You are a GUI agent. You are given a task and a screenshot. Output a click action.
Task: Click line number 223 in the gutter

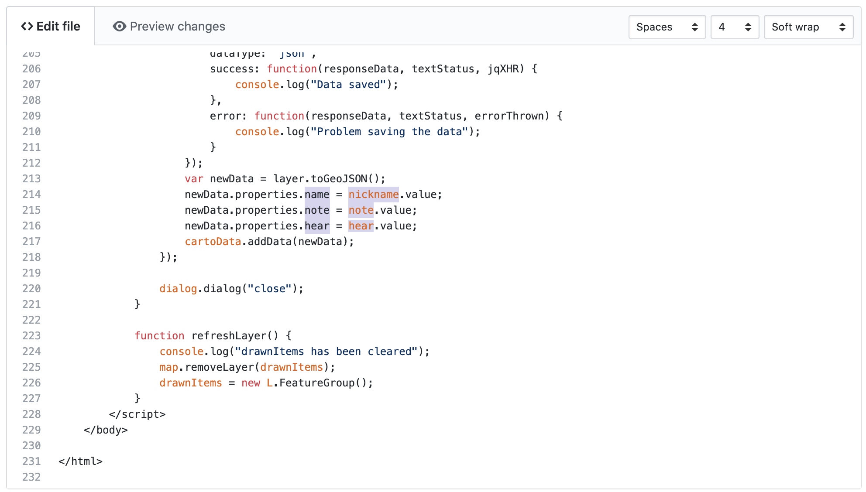coord(31,336)
